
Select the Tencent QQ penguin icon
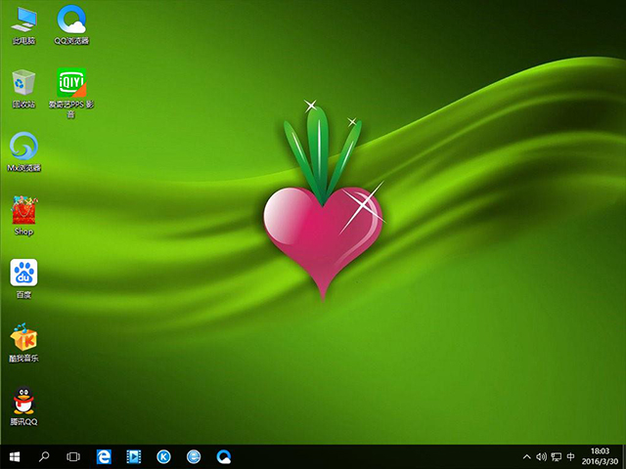[x=23, y=403]
